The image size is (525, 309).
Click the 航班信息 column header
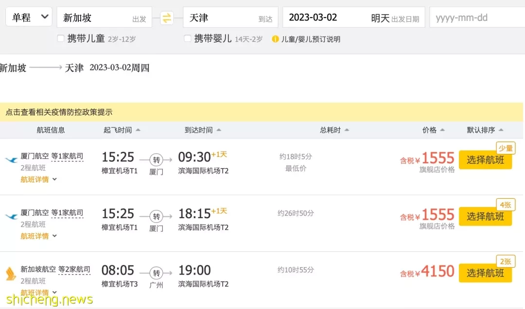(51, 130)
